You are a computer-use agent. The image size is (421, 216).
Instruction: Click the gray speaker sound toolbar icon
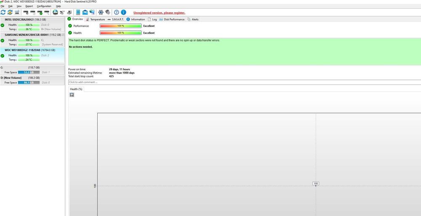[x=108, y=12]
